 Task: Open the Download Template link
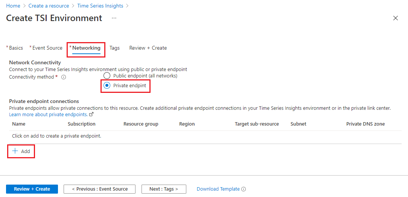pyautogui.click(x=218, y=189)
